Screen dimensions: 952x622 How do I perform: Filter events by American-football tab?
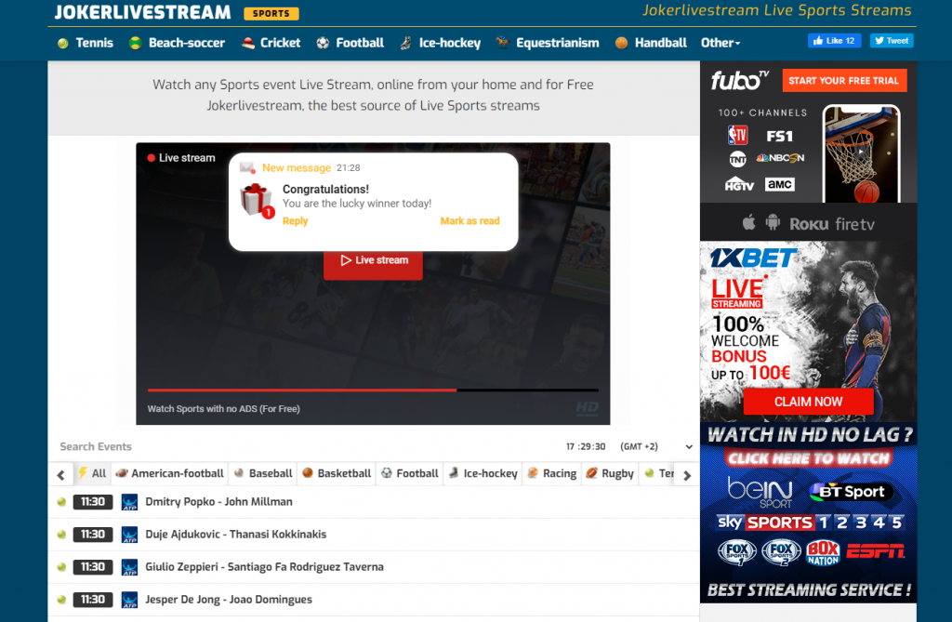(170, 473)
